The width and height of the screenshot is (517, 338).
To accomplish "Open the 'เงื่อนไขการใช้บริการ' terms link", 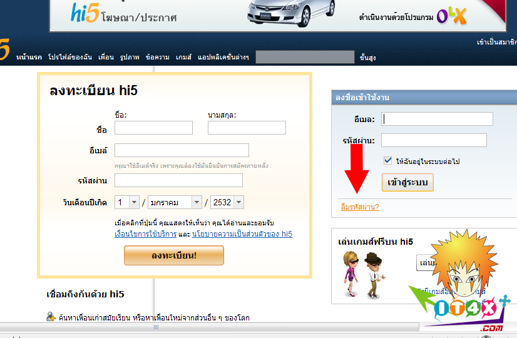I will (x=145, y=234).
